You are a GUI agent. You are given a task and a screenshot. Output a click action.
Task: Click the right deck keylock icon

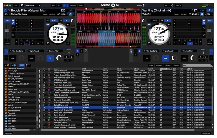149,25
